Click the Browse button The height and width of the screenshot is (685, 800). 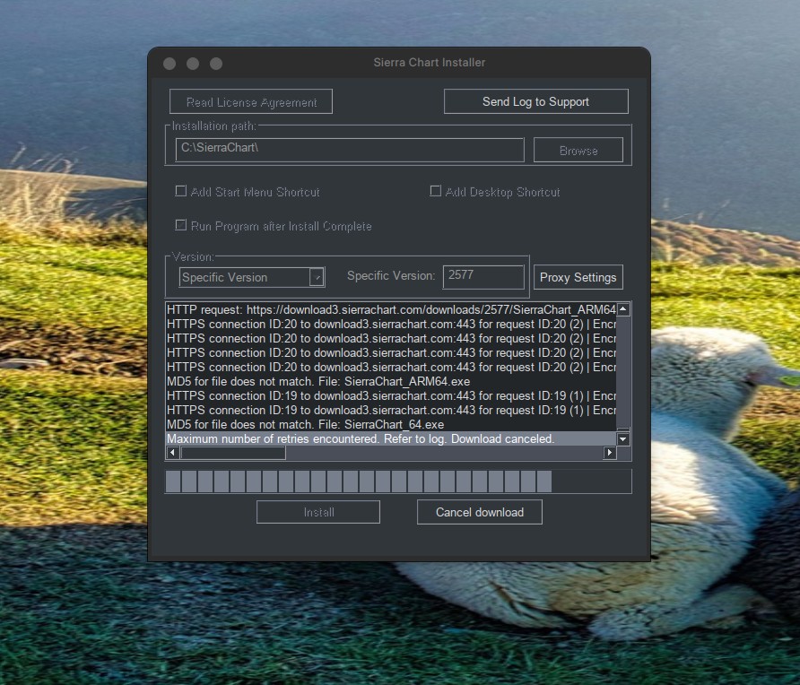click(x=578, y=151)
